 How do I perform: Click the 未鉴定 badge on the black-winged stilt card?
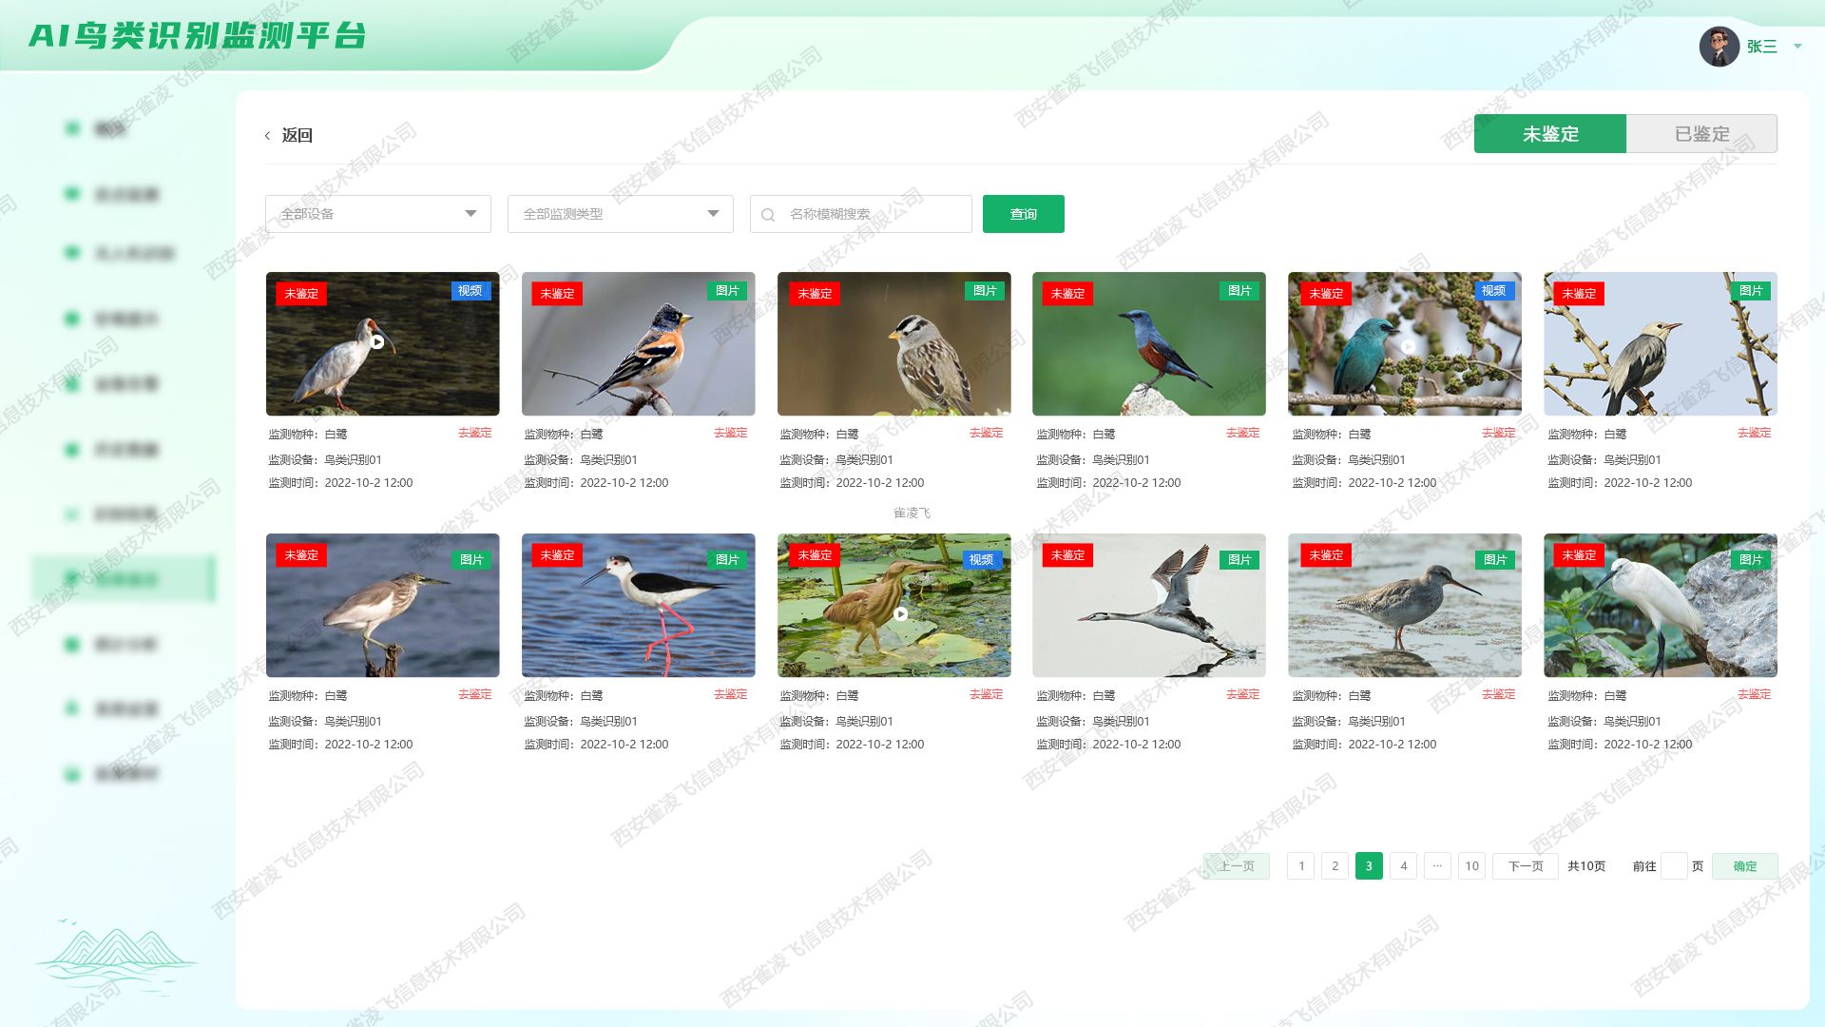(x=557, y=555)
